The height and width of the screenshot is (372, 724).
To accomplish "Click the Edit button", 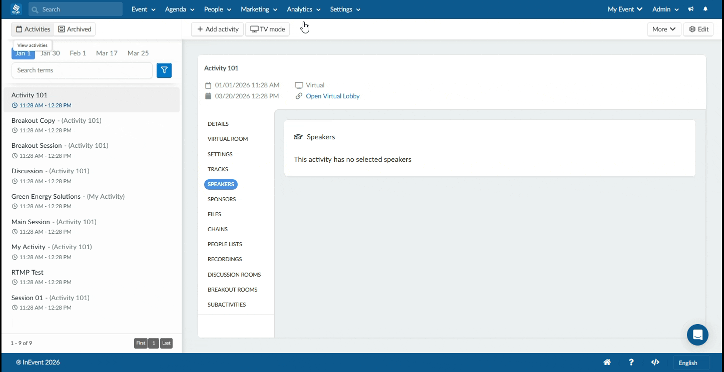I will point(698,29).
